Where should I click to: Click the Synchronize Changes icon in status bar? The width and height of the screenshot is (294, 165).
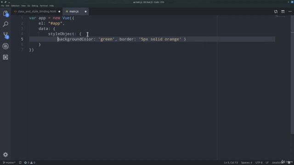pos(20,163)
